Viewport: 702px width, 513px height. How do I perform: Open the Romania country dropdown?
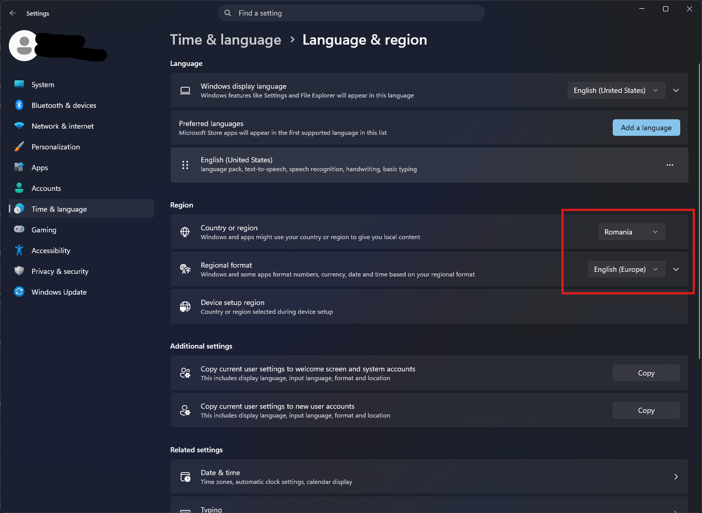pyautogui.click(x=631, y=232)
